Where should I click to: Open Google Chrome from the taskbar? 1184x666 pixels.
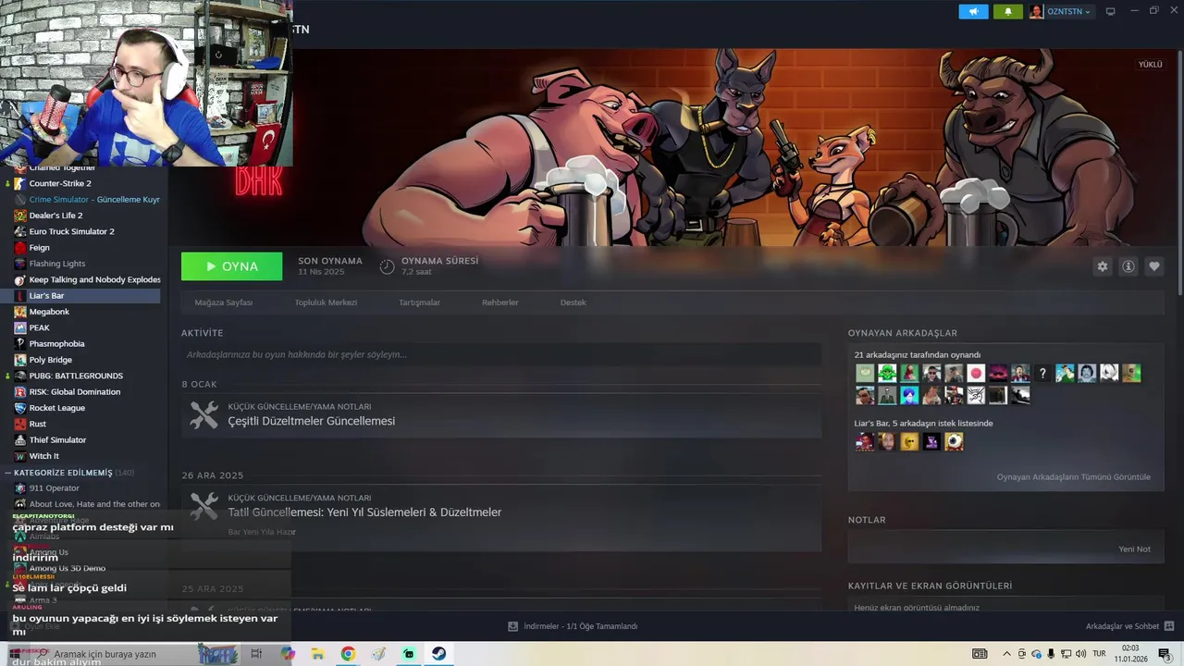point(348,654)
